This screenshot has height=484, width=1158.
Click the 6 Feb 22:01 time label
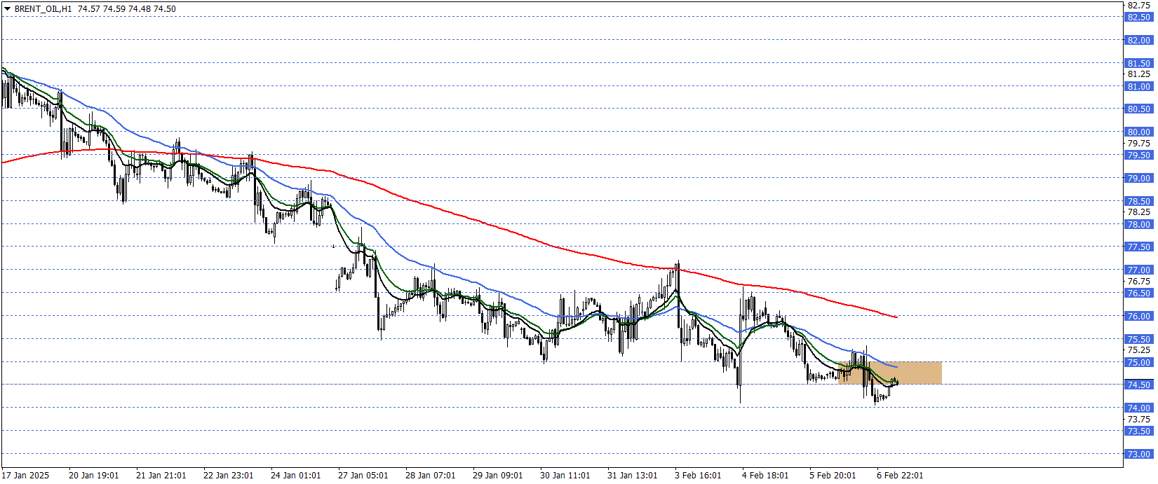tap(900, 475)
